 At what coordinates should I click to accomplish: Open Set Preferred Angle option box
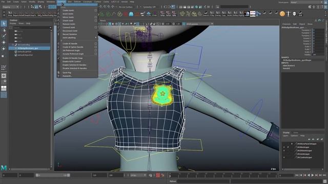(96, 50)
